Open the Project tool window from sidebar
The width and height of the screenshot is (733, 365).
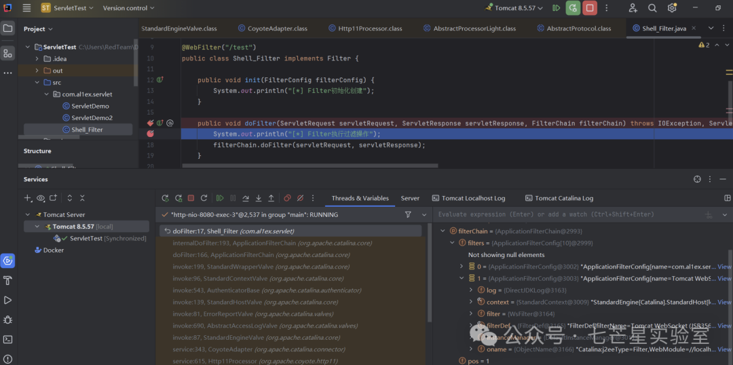[7, 28]
